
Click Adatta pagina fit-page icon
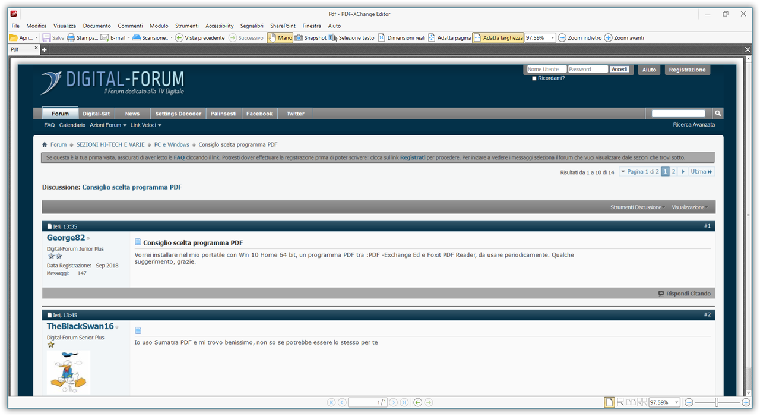click(x=432, y=37)
